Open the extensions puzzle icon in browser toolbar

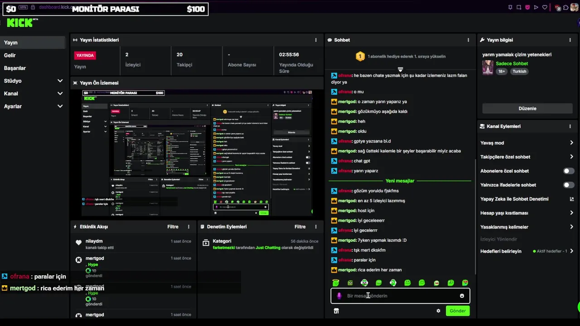click(x=565, y=7)
